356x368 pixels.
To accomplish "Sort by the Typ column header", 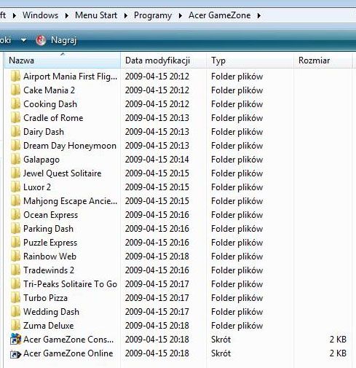I will pos(250,60).
